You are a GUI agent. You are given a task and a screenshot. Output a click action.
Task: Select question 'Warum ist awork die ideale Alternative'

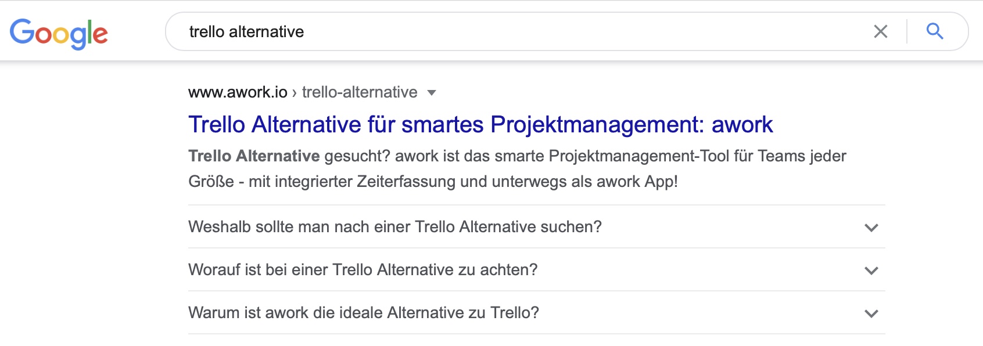tap(364, 312)
